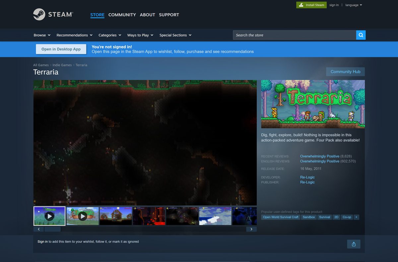Click the Terraria header capsule image

tap(313, 104)
